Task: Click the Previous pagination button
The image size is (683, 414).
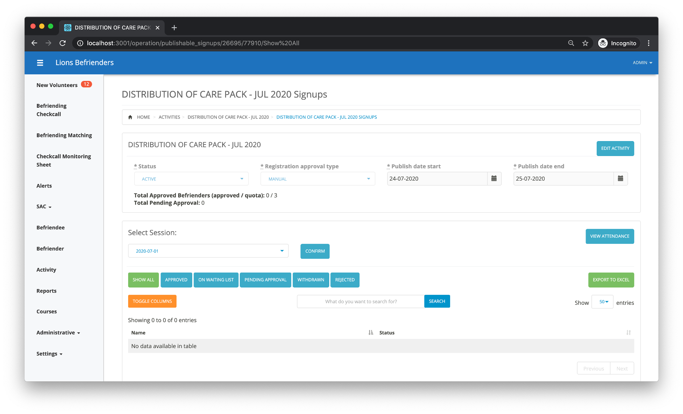Action: click(x=594, y=368)
